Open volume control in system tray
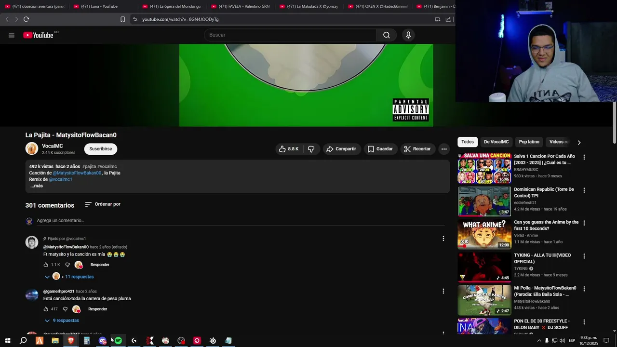 (x=562, y=341)
